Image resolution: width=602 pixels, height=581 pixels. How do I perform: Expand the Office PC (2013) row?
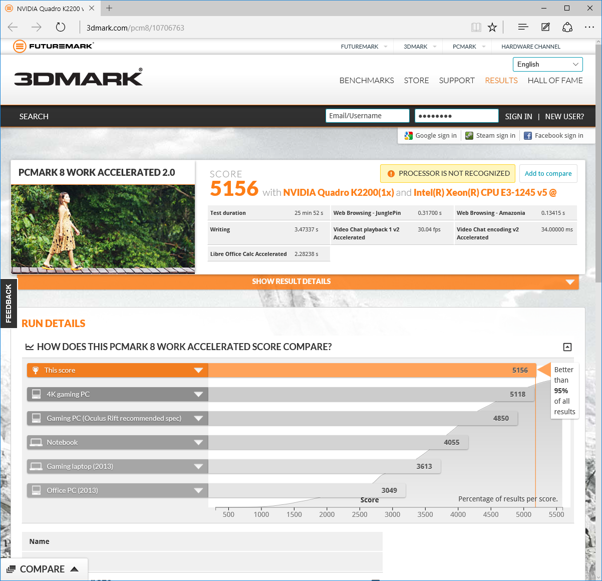(x=198, y=490)
